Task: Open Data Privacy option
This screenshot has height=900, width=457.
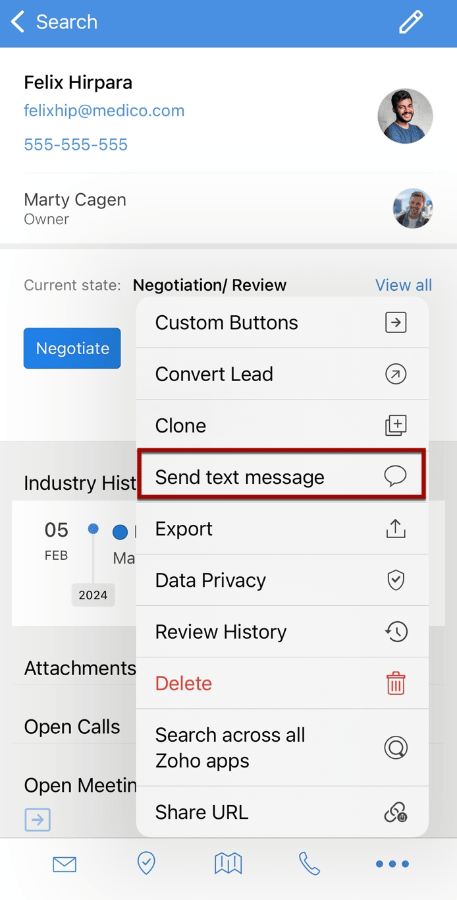Action: point(282,580)
